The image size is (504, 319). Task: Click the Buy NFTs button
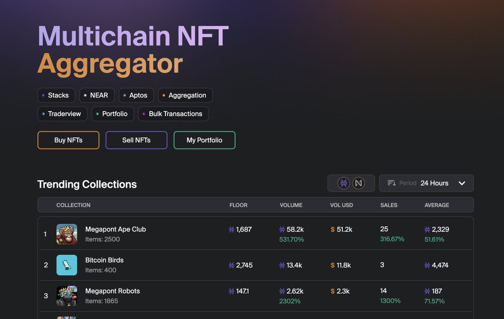point(68,140)
